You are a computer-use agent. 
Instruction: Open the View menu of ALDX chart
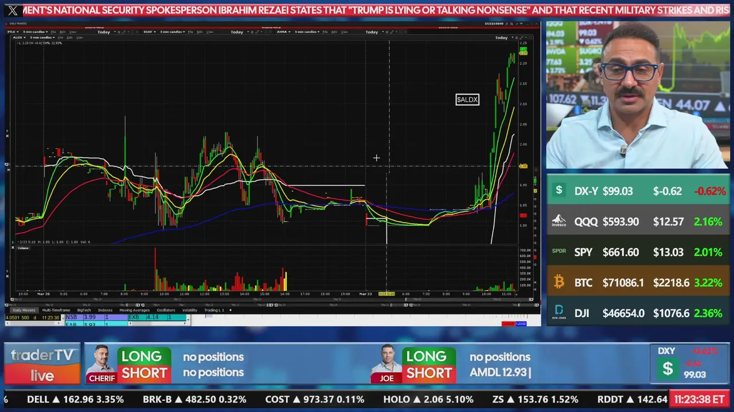point(79,37)
